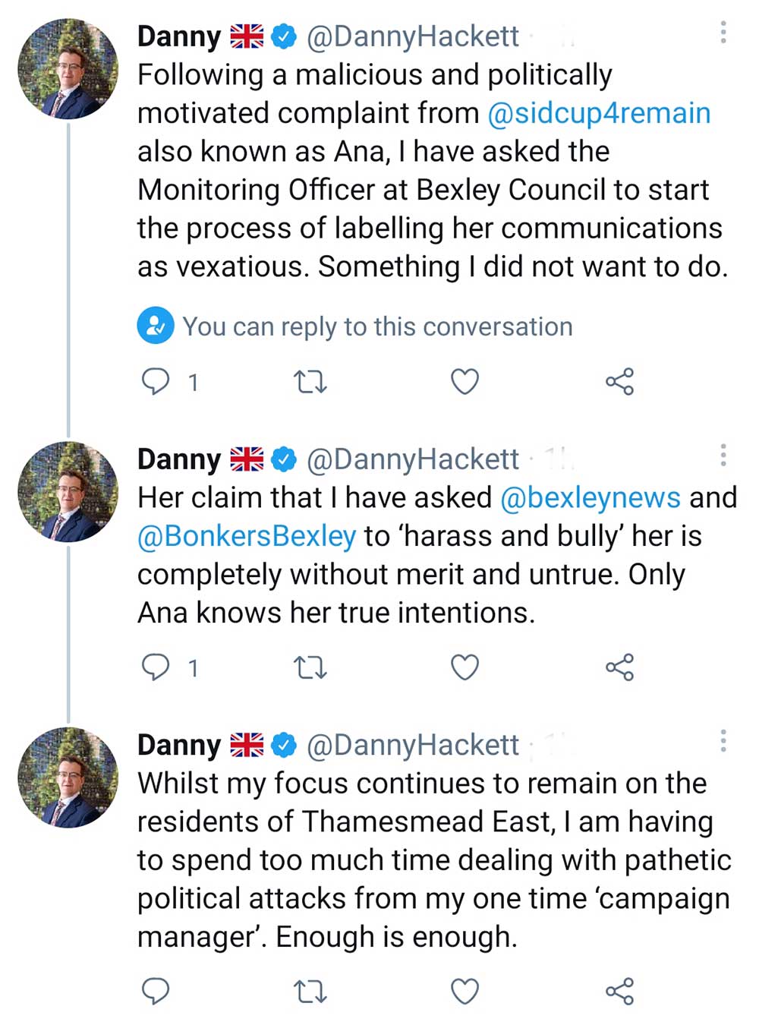This screenshot has width=759, height=1025.
Task: Open the @BonkersBexley mention link
Action: (x=247, y=536)
